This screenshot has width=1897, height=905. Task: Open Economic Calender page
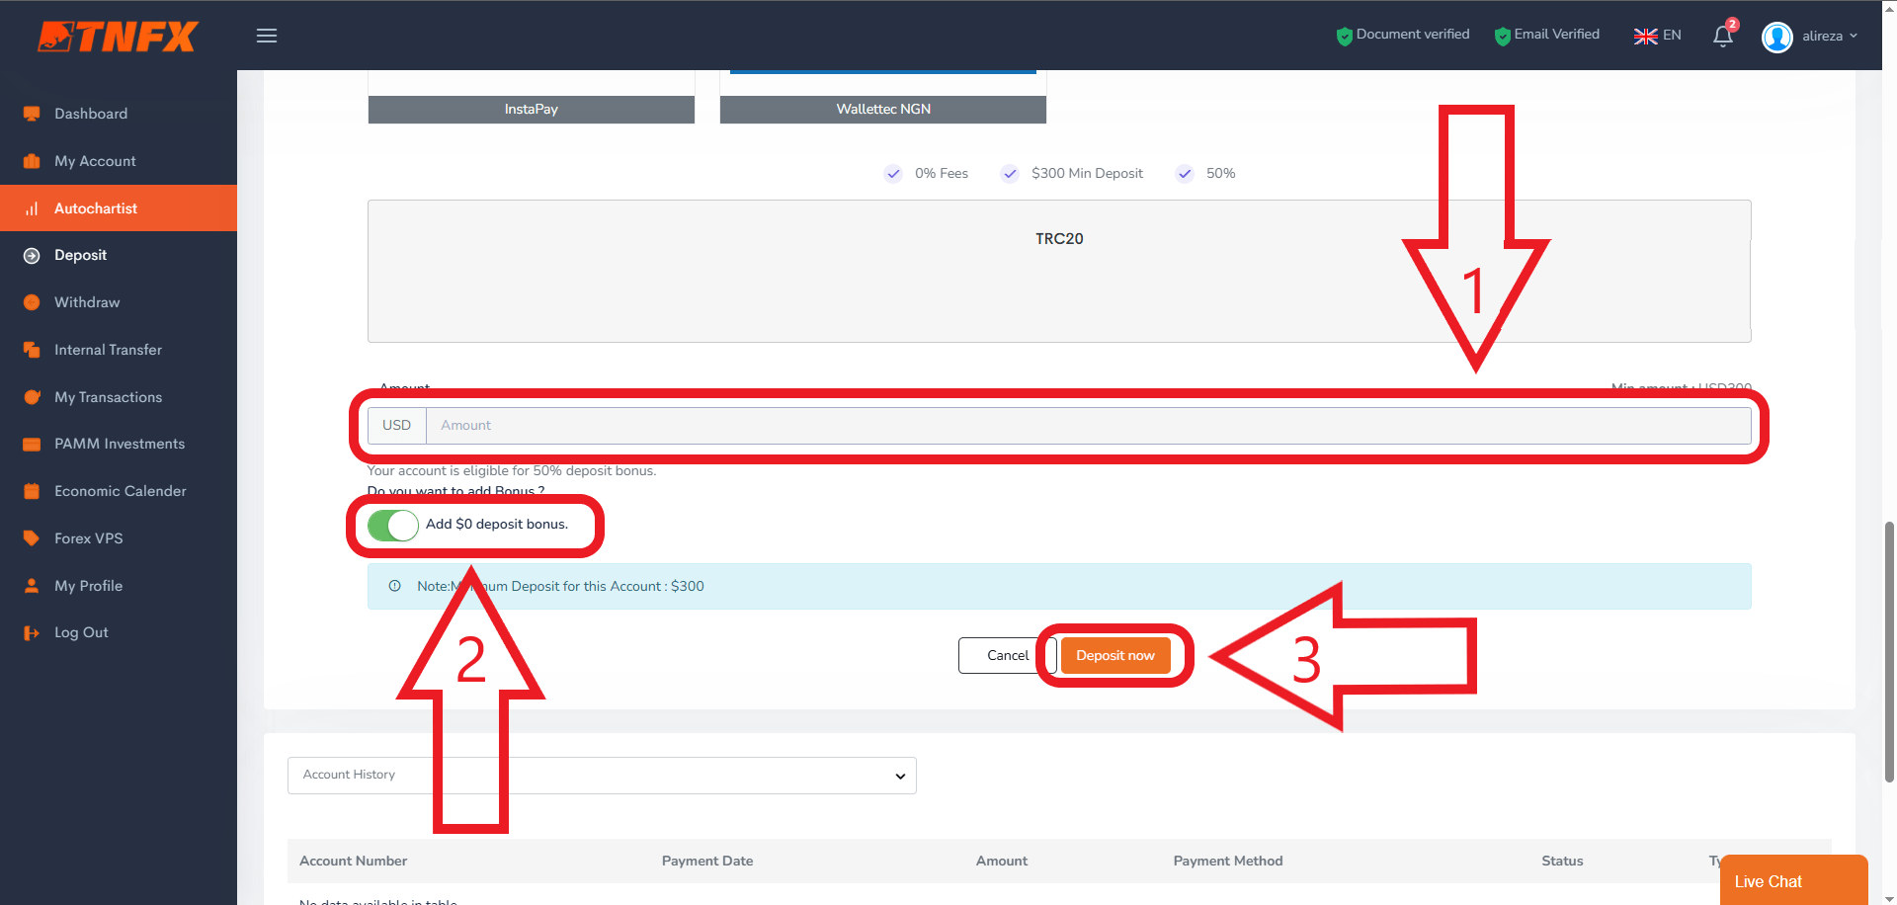tap(121, 491)
